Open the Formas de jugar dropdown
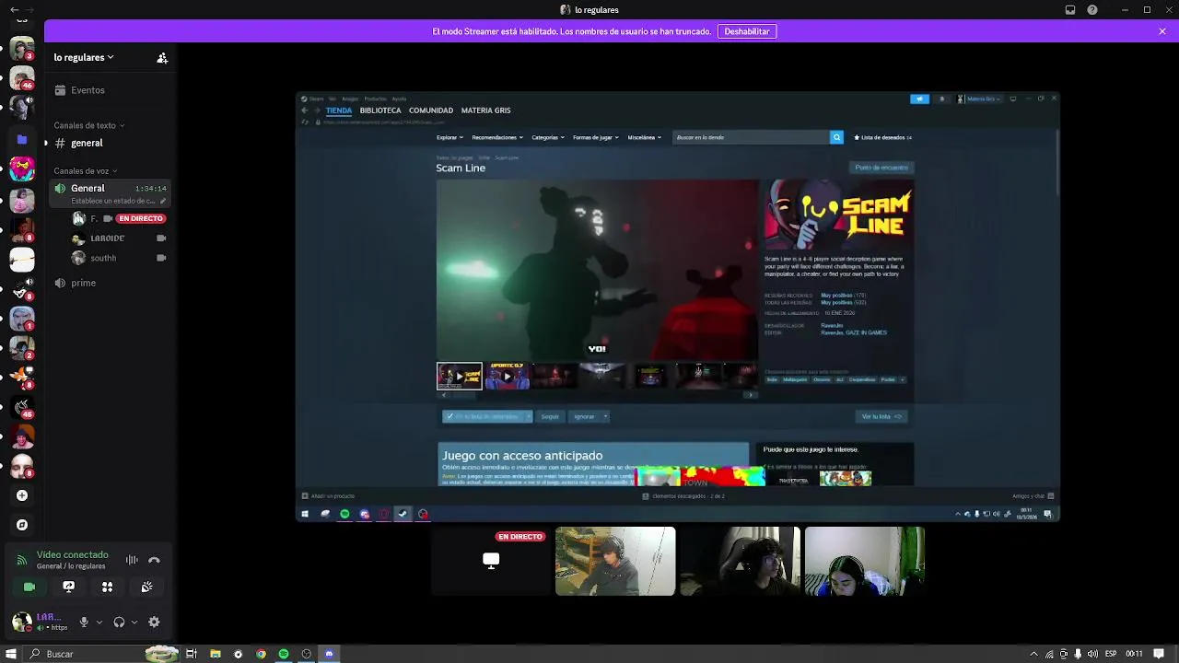1179x663 pixels. tap(596, 137)
